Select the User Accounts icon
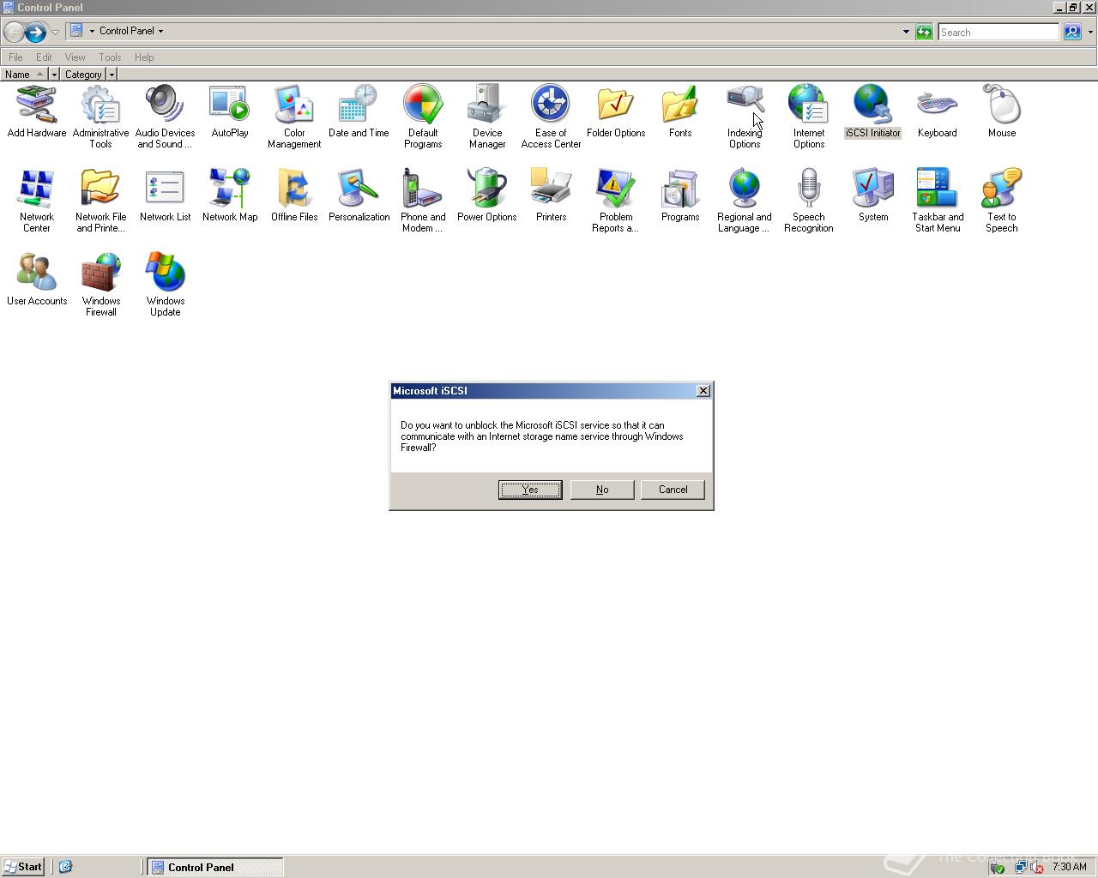The image size is (1098, 878). point(36,280)
